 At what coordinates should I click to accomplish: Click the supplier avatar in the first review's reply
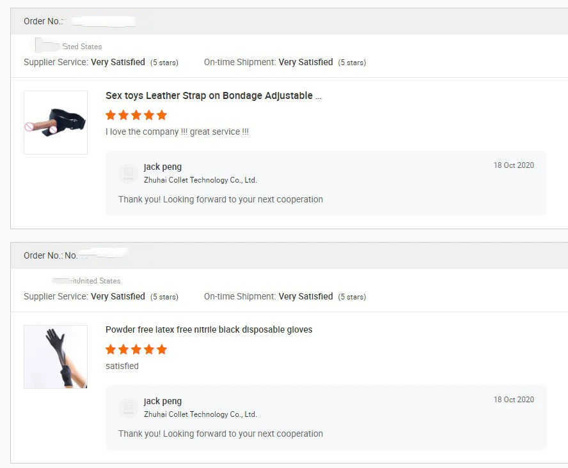point(129,174)
